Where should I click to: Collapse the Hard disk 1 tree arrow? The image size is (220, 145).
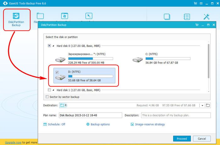pyautogui.click(x=53, y=90)
